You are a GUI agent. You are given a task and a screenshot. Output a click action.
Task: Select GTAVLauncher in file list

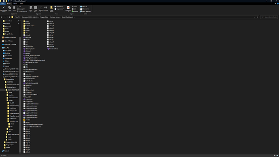(x=28, y=72)
